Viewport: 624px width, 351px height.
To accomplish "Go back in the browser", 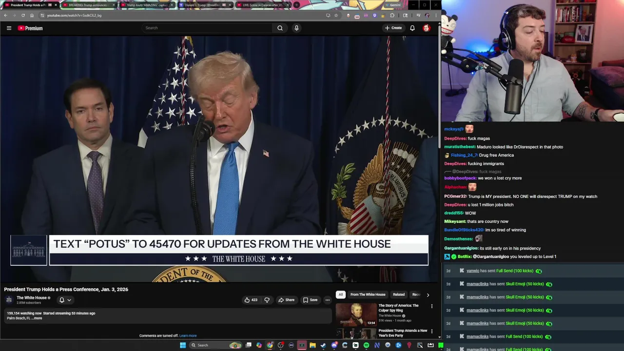I will coord(5,15).
